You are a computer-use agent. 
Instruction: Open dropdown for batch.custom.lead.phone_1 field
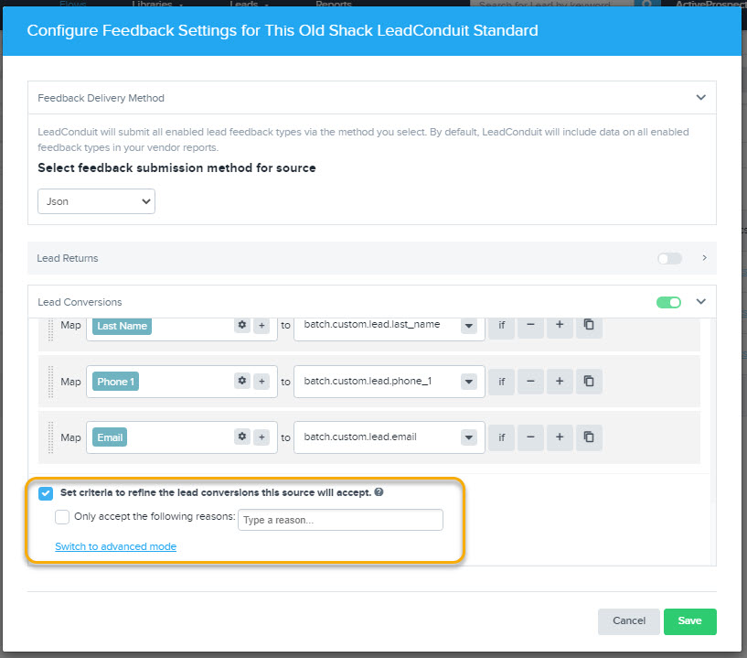pyautogui.click(x=469, y=382)
